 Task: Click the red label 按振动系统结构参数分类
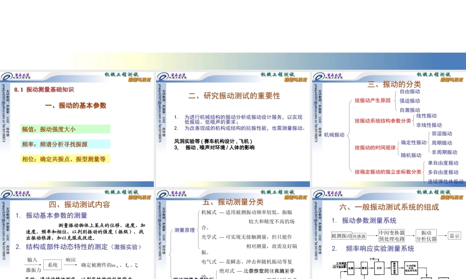(383, 121)
